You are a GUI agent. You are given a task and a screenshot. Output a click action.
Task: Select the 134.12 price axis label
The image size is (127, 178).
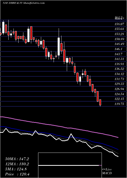pyautogui.click(x=119, y=74)
